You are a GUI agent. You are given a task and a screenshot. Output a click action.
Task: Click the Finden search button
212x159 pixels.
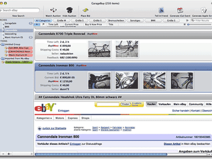[126, 104]
